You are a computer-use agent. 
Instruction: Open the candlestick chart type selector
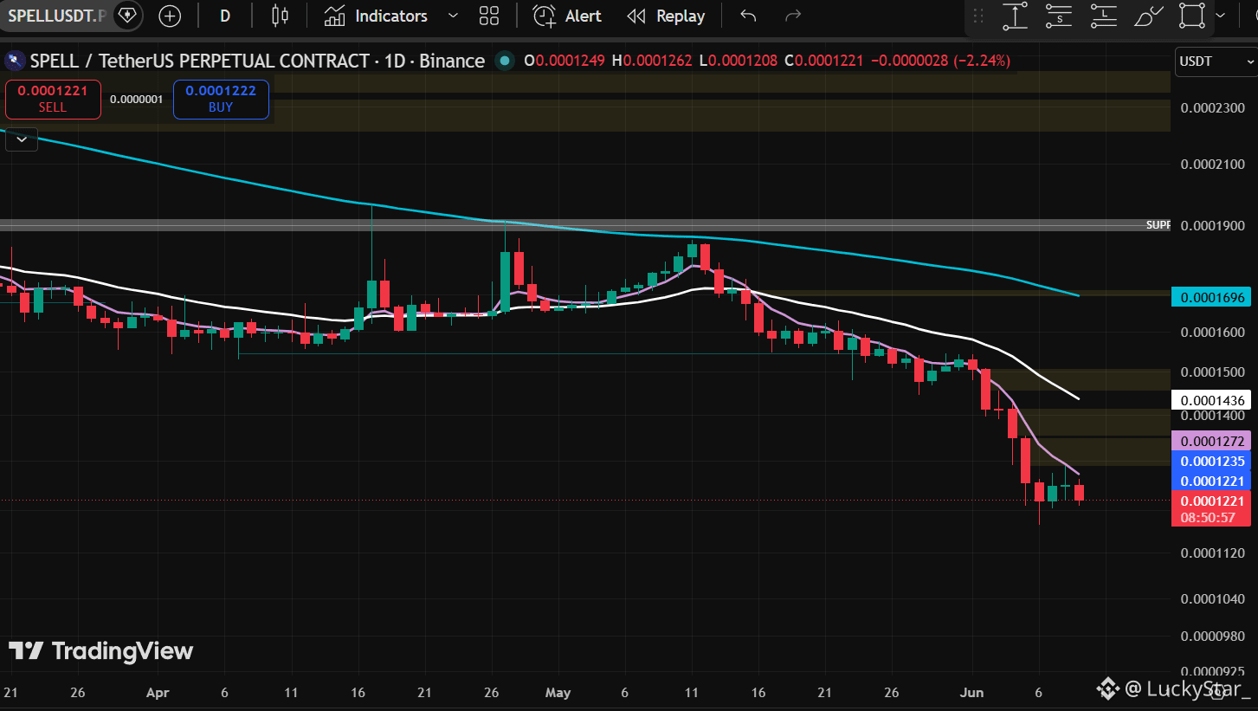click(x=280, y=16)
